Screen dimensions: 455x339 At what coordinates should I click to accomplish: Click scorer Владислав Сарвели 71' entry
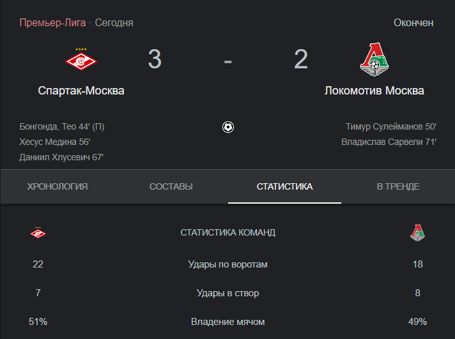pos(389,142)
